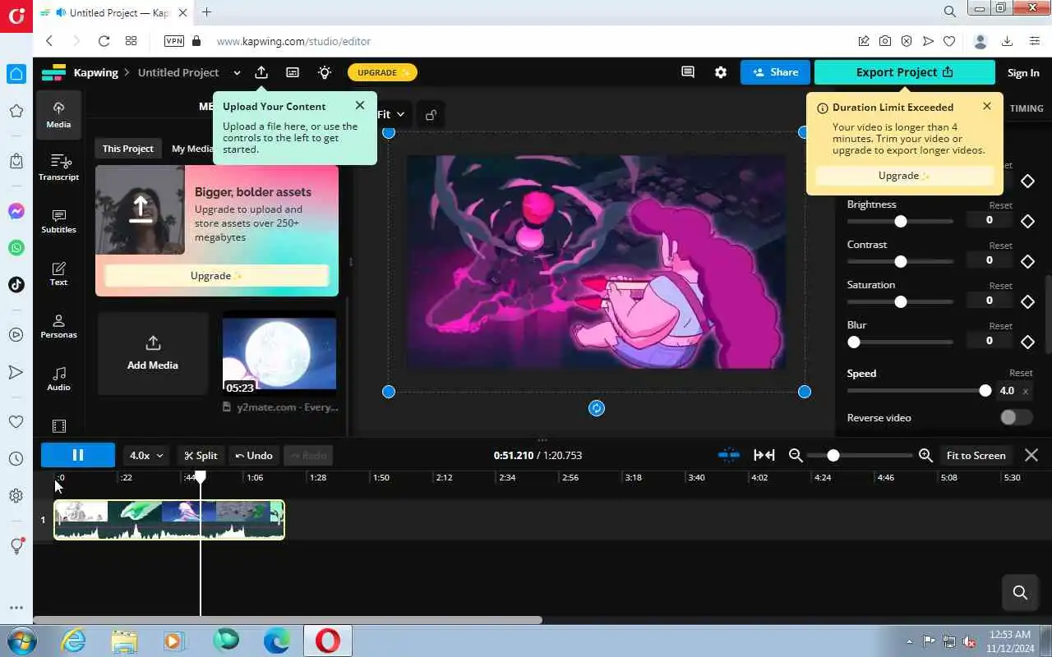Click the Blur slider handle
Screen dimensions: 1052x657
click(854, 342)
